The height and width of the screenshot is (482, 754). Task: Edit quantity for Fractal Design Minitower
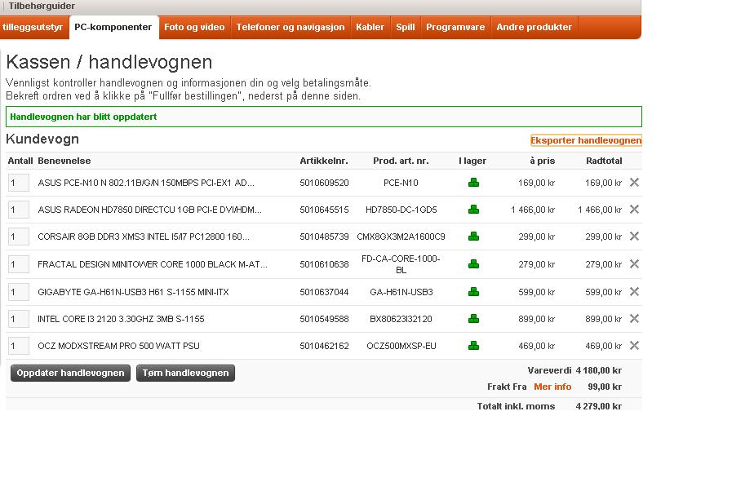pyautogui.click(x=19, y=263)
